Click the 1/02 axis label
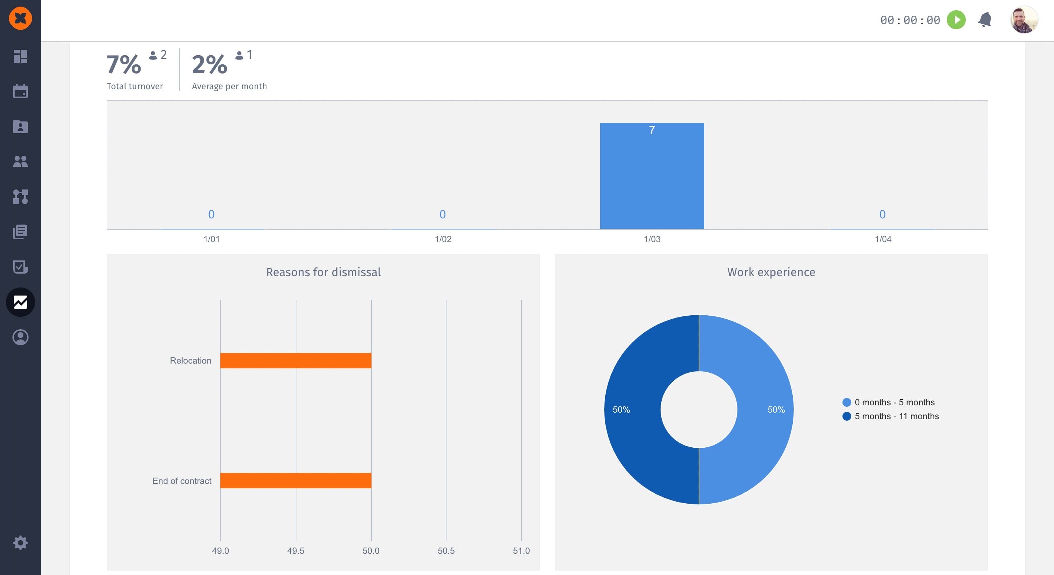The image size is (1054, 575). (x=443, y=239)
